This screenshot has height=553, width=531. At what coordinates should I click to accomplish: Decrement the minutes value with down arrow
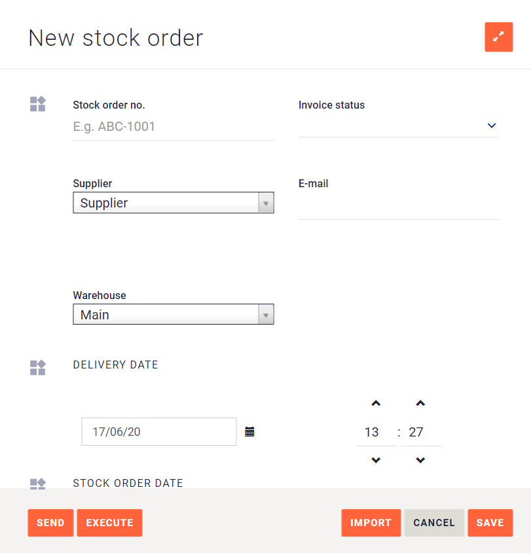point(420,460)
